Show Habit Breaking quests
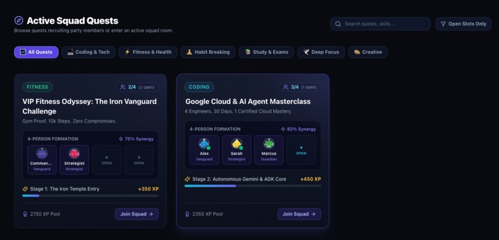This screenshot has height=240, width=499. (x=208, y=52)
